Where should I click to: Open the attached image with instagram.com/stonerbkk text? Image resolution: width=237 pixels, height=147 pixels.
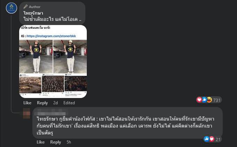click(53, 62)
